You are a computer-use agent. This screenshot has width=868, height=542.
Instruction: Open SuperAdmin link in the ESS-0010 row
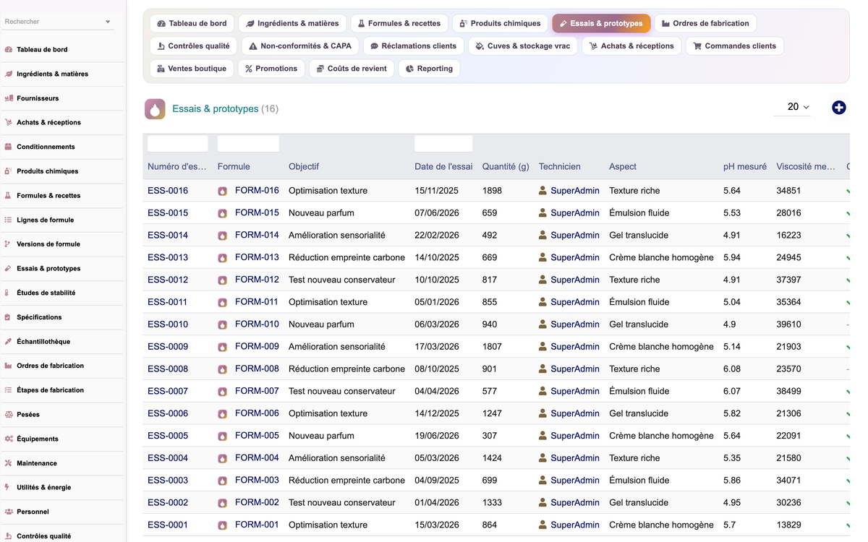[575, 324]
